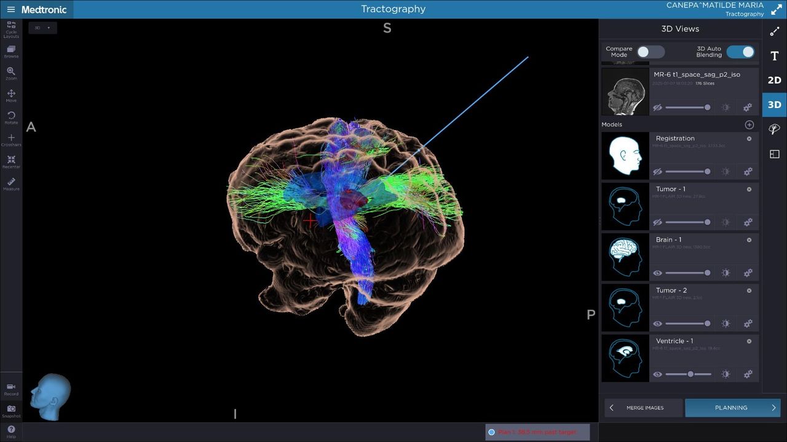Click the Recenter tool icon
Image resolution: width=787 pixels, height=442 pixels.
coord(11,161)
